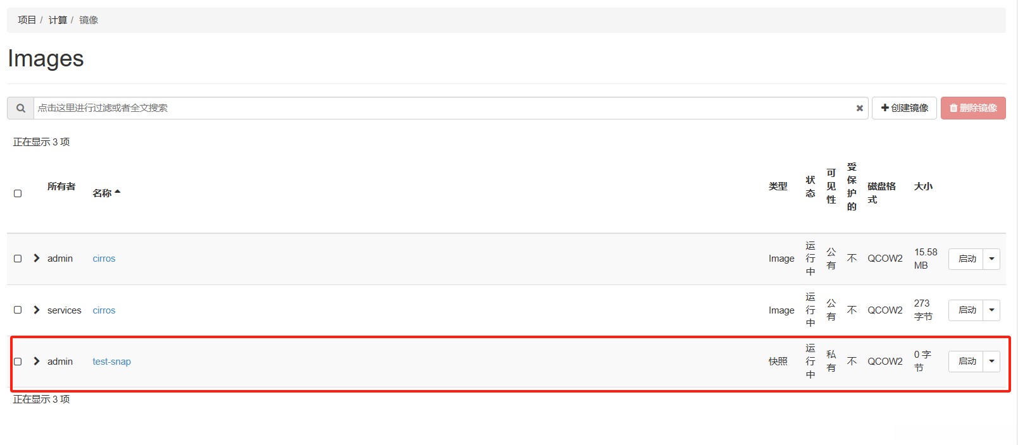Open actions dropdown for services cirros
The image size is (1018, 445).
[991, 310]
